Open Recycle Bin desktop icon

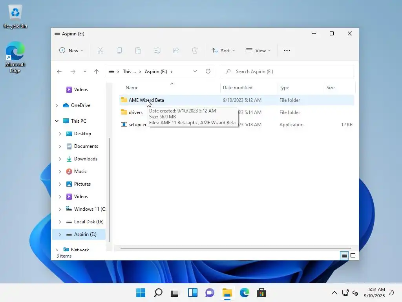click(x=15, y=17)
